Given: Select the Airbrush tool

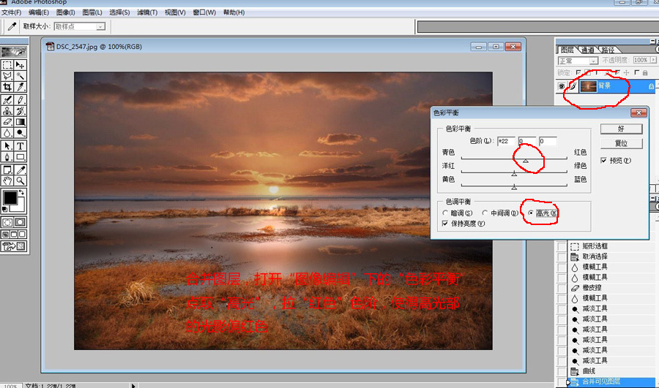Looking at the screenshot, I should coord(7,100).
